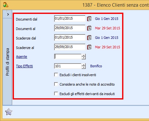
Task: Open the Tipo Effetti lookup link
Action: pos(24,66)
